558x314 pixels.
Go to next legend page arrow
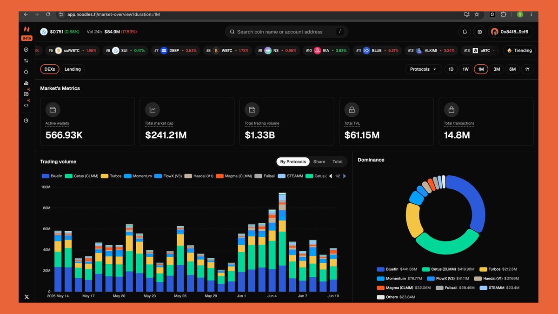pyautogui.click(x=345, y=176)
